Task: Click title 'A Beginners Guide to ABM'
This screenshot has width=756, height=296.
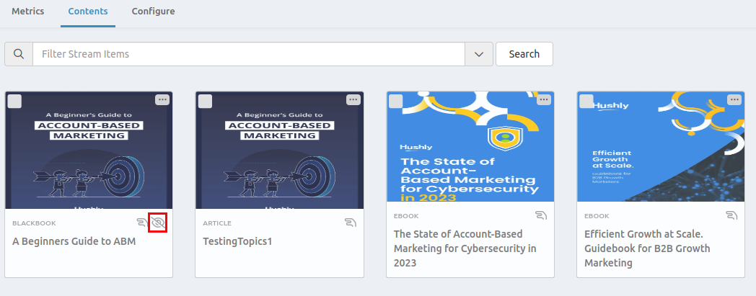Action: (74, 241)
